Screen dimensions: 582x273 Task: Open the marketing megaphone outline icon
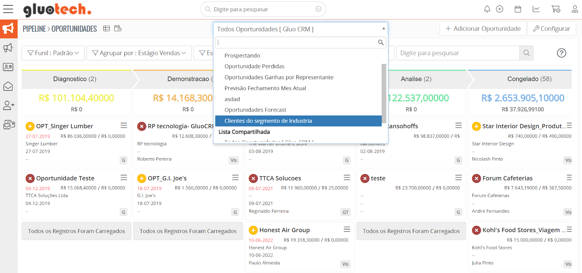point(8,48)
